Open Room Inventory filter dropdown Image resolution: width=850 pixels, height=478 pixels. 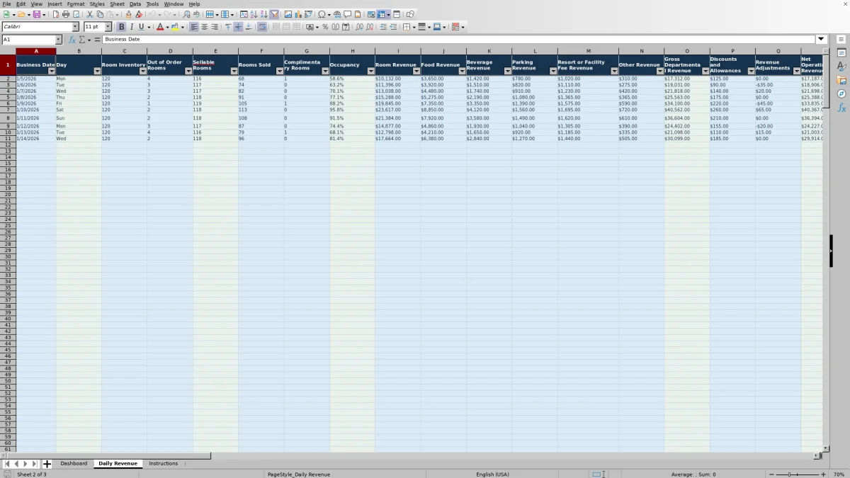[x=142, y=71]
